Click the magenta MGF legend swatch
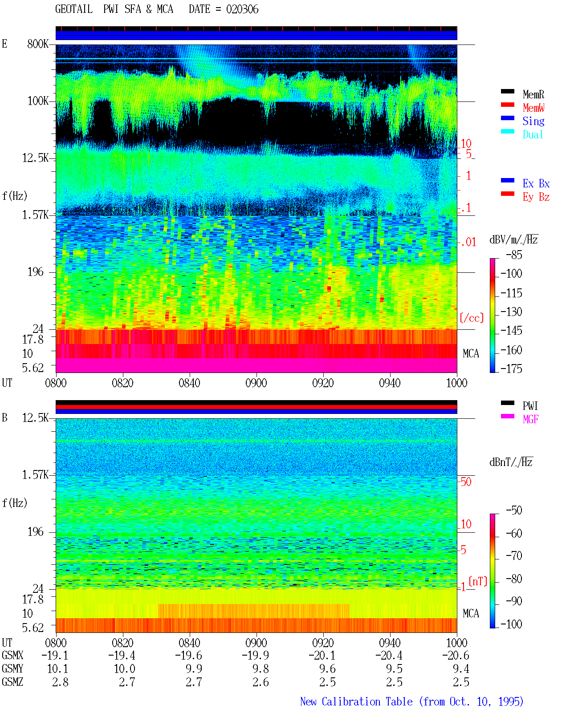570x709 pixels. coord(508,417)
